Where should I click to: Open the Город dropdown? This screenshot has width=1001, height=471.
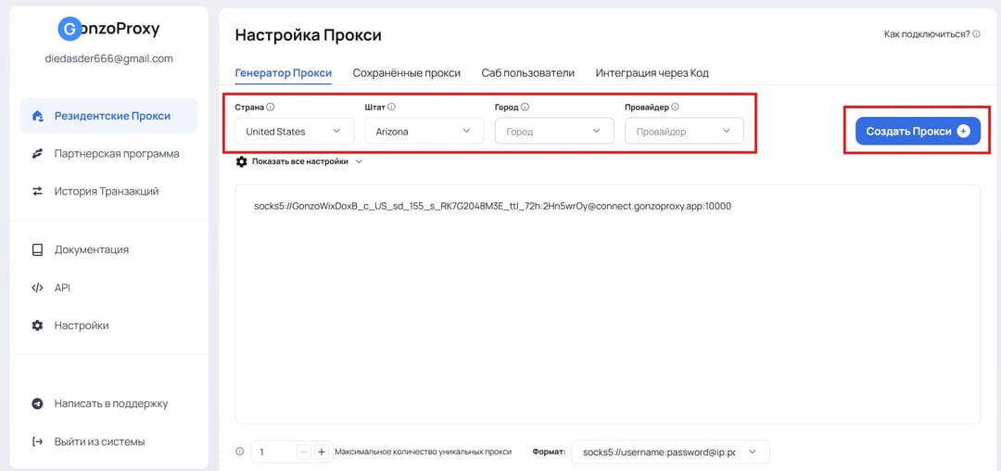554,132
